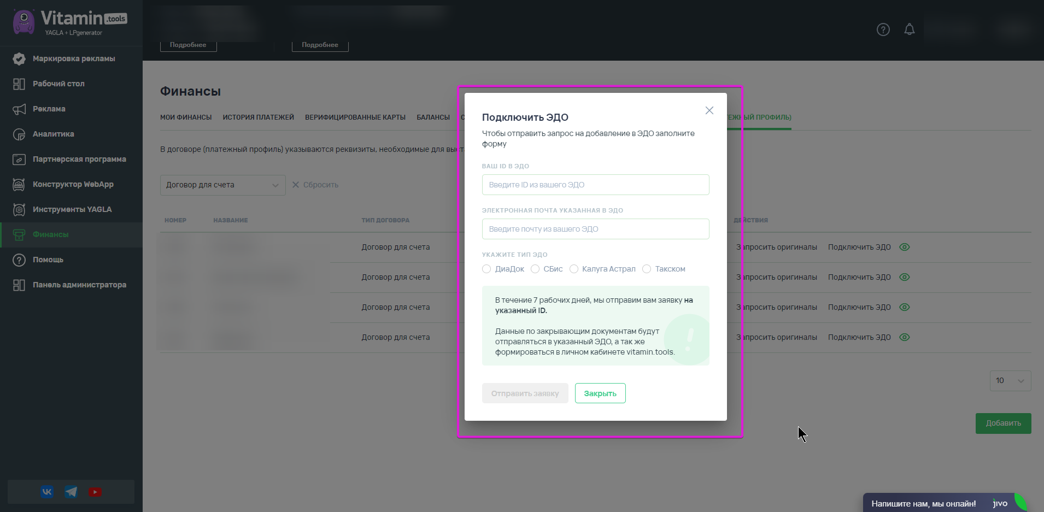Viewport: 1044px width, 512px height.
Task: Click the Реклама megaphone icon
Action: point(19,109)
